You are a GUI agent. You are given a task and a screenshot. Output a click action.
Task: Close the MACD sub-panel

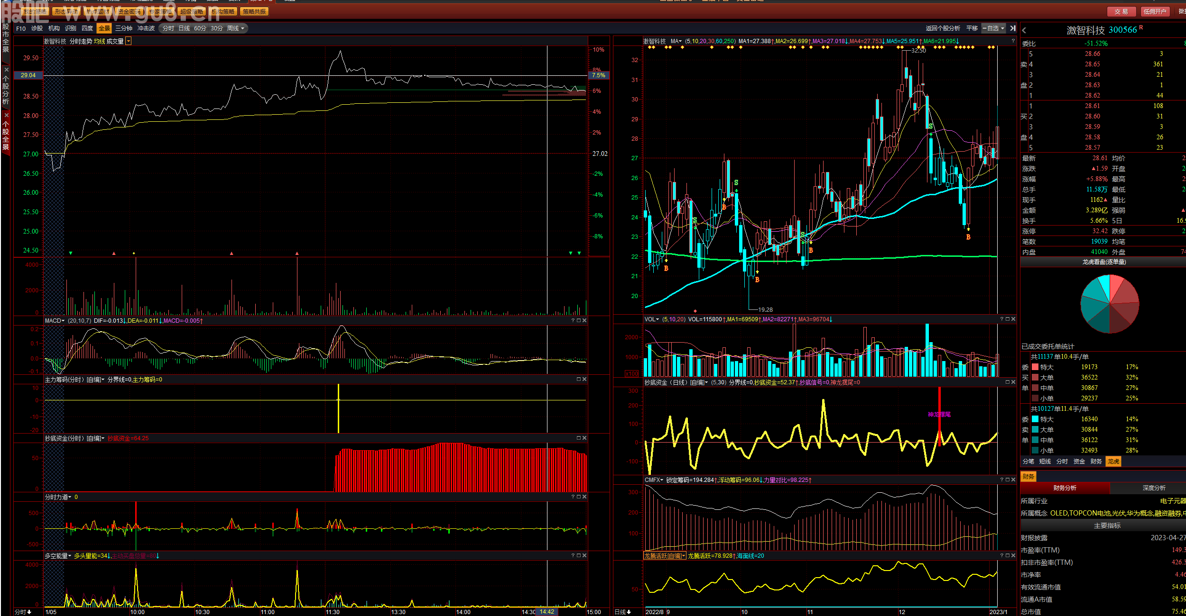pos(584,321)
